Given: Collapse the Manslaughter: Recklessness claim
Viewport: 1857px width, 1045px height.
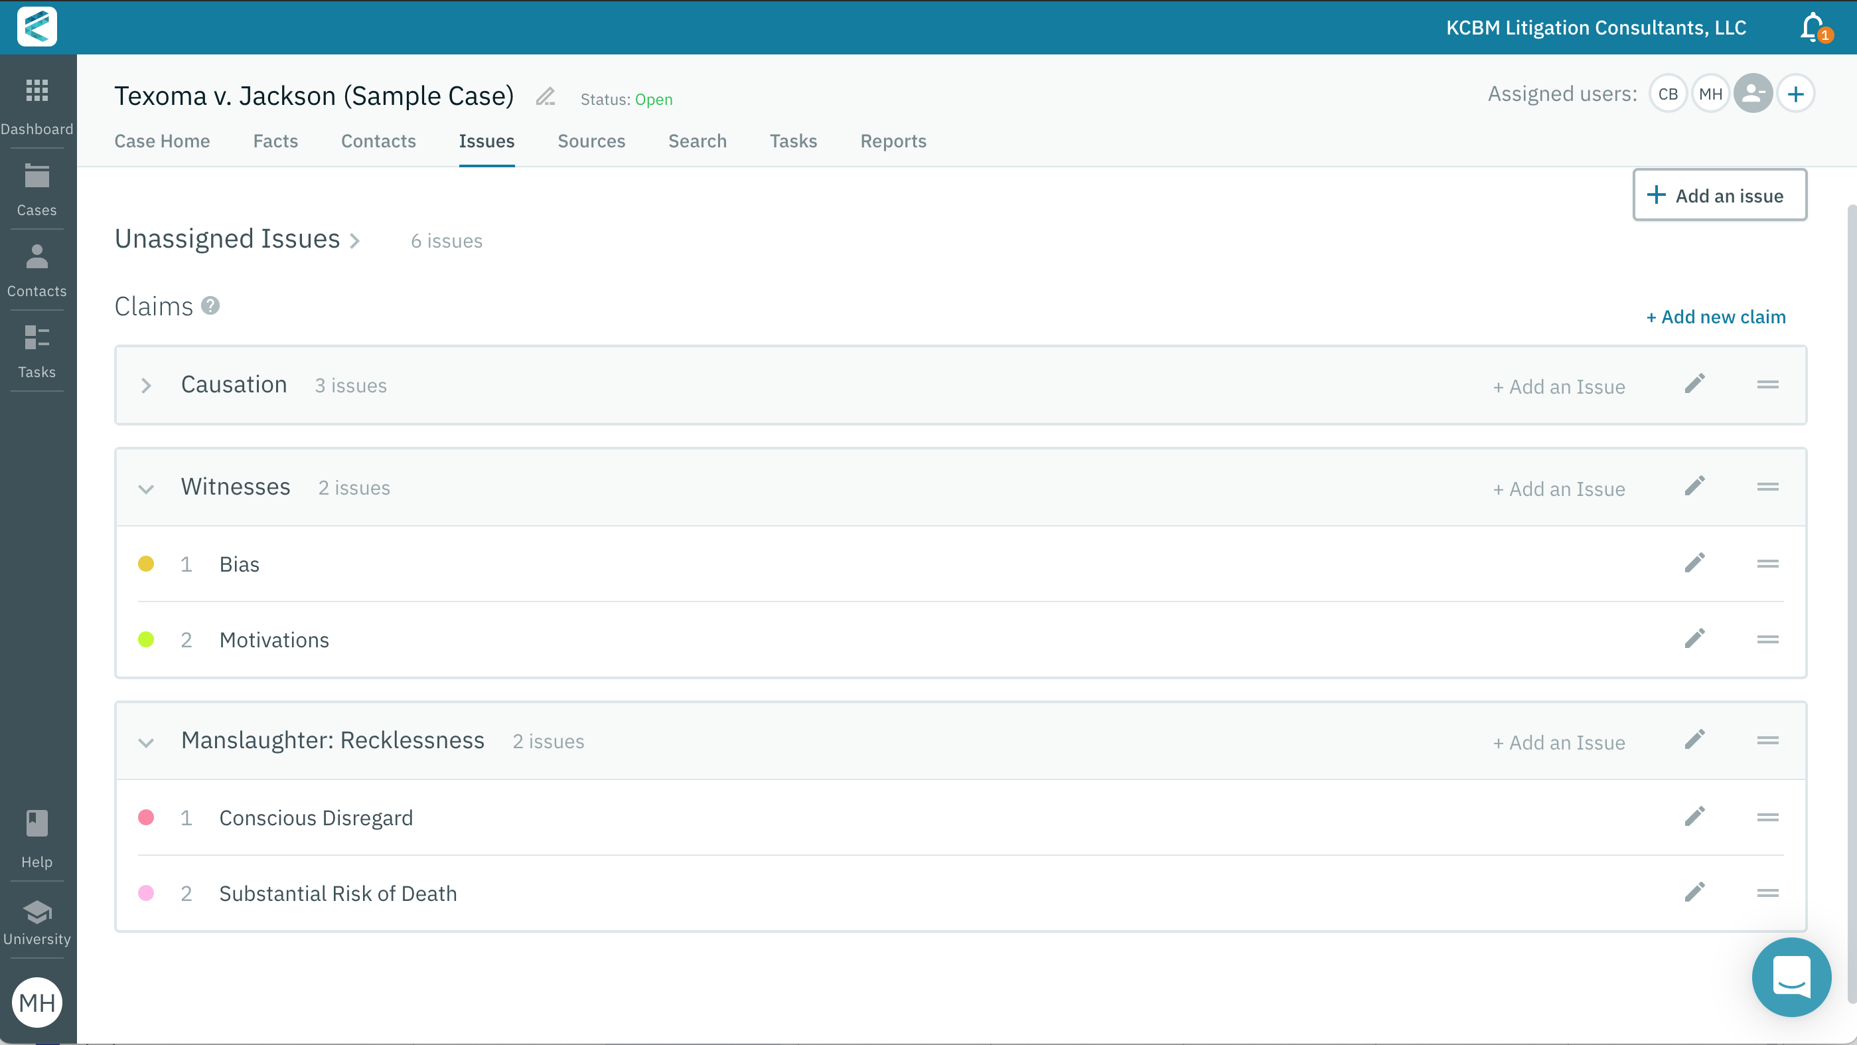Looking at the screenshot, I should [x=146, y=742].
